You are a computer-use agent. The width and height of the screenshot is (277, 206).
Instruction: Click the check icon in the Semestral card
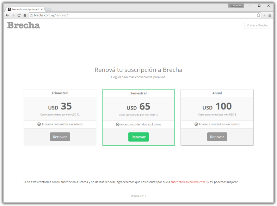pyautogui.click(x=118, y=124)
